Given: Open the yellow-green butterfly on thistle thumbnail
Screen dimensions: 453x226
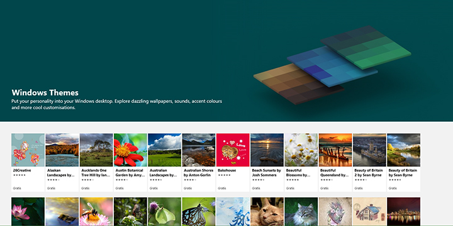Looking at the screenshot, I should tap(164, 212).
